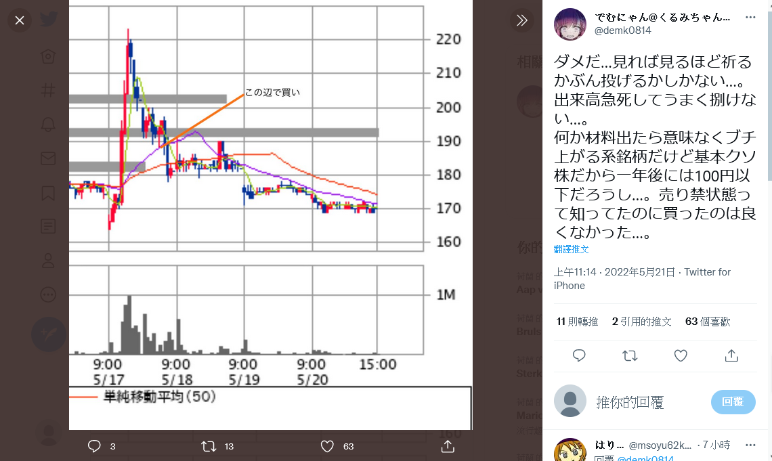Toggle the heart like in tweet panel
This screenshot has height=461, width=772.
pos(681,355)
